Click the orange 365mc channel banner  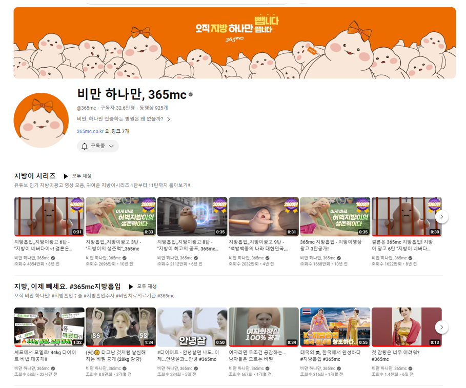234,43
